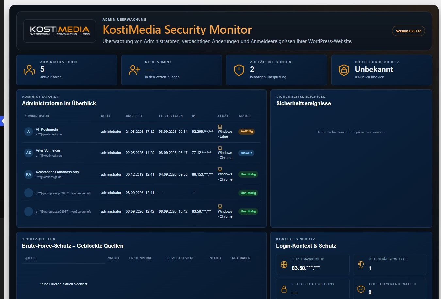Click the creation date 02.05.2025, 14:29

(140, 153)
